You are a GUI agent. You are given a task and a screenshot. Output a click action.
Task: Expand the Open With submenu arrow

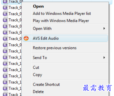coord(104,28)
